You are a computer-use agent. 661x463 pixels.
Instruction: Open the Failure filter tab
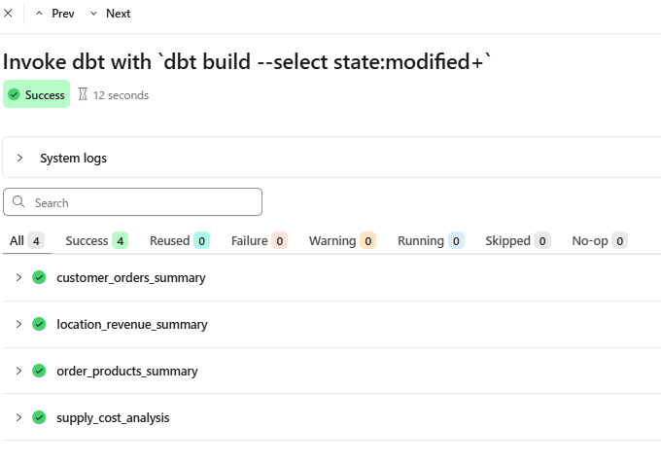point(259,240)
